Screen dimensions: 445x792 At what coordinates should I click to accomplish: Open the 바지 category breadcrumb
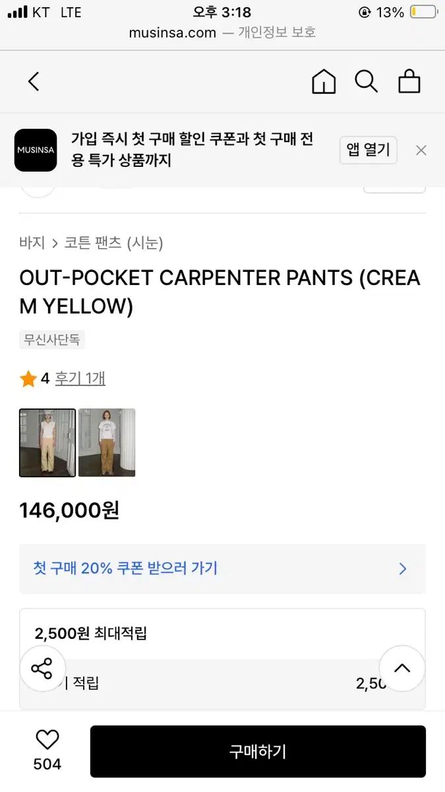coord(32,243)
